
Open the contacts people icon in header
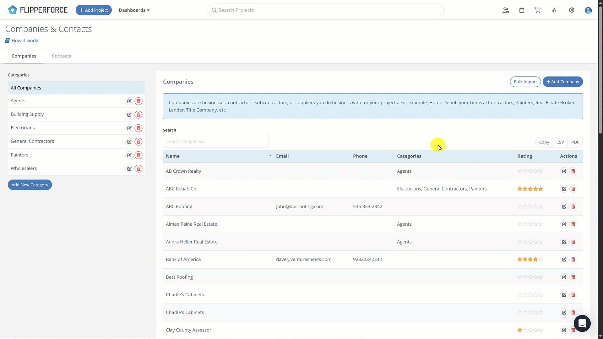tap(506, 10)
